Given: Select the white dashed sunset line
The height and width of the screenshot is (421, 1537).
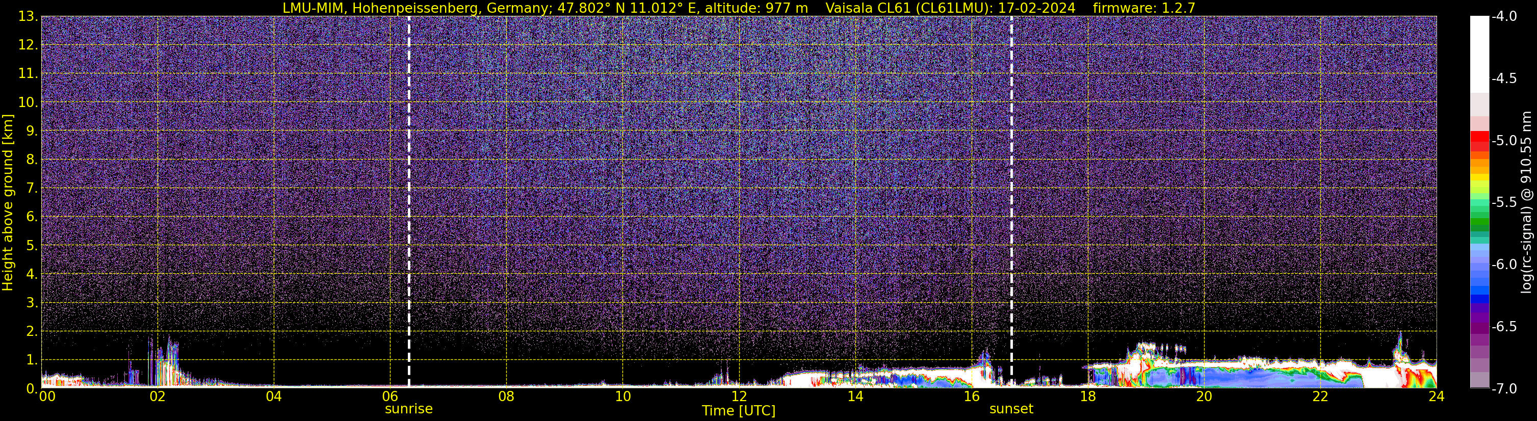Looking at the screenshot, I should (x=1011, y=201).
